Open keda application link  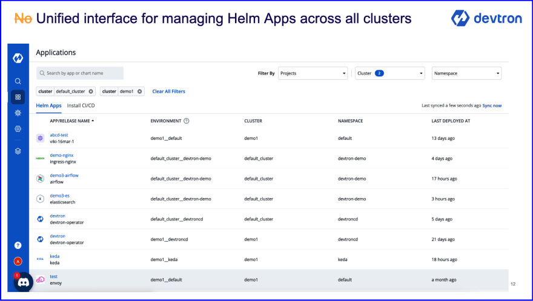click(55, 257)
